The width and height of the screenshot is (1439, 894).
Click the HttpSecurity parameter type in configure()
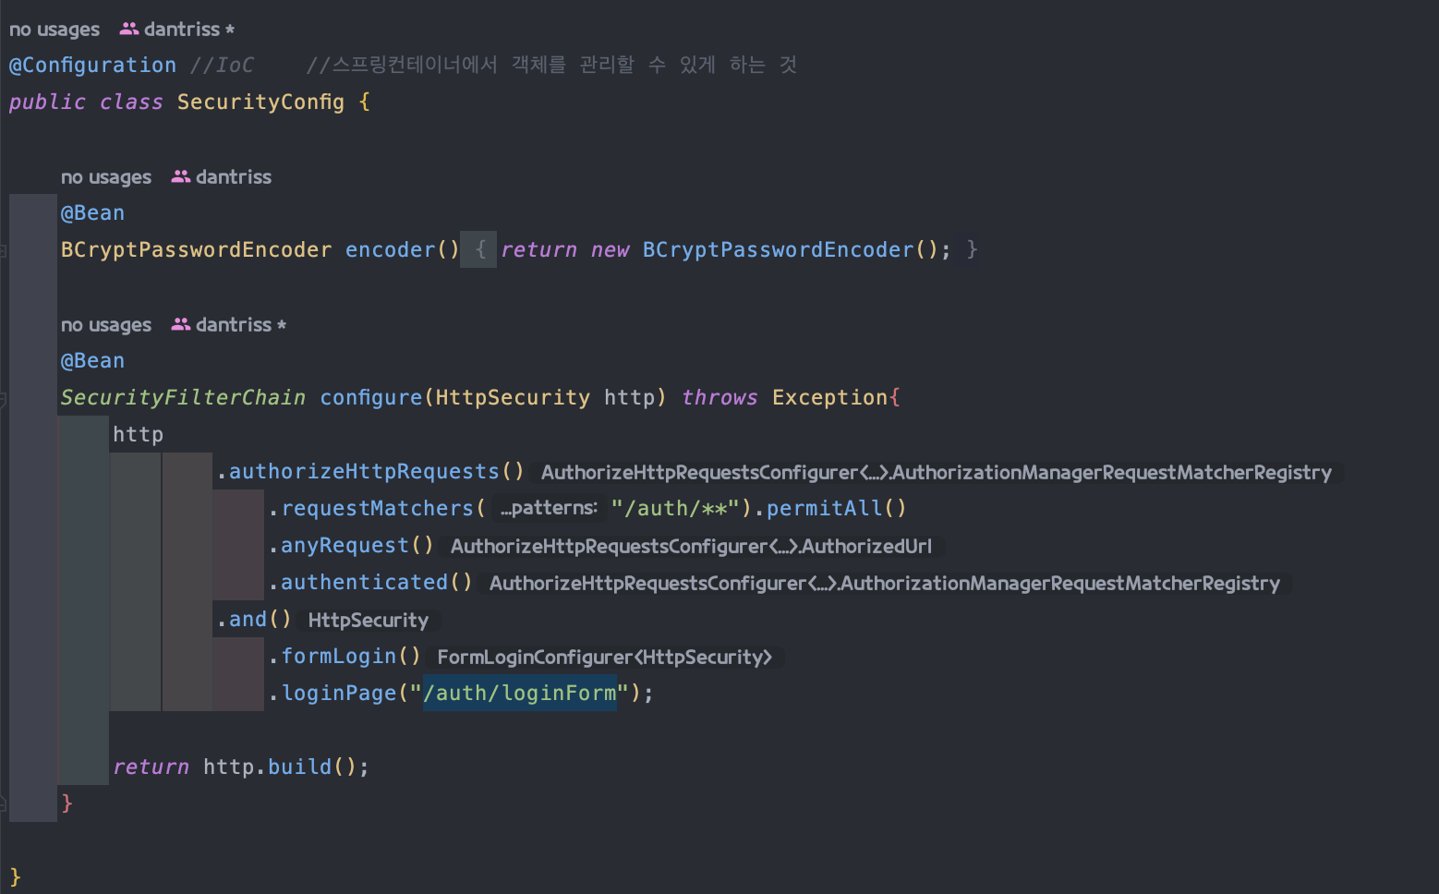click(513, 398)
